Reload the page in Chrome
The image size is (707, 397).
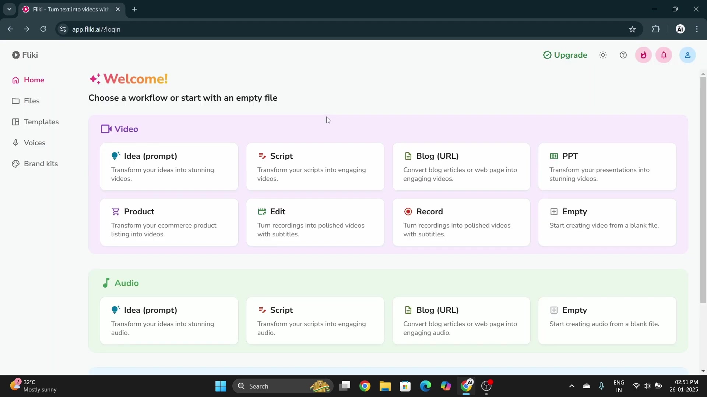[x=43, y=29]
